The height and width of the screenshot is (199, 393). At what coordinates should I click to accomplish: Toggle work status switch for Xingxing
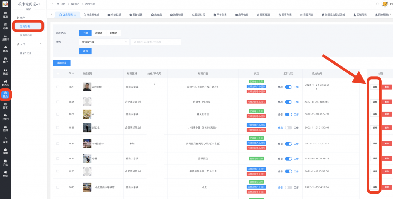288,87
